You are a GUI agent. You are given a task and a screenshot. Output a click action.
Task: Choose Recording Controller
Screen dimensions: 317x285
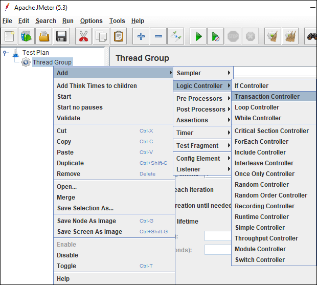coord(274,206)
